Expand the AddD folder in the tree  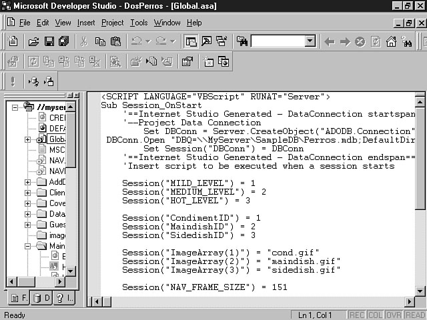(x=27, y=182)
